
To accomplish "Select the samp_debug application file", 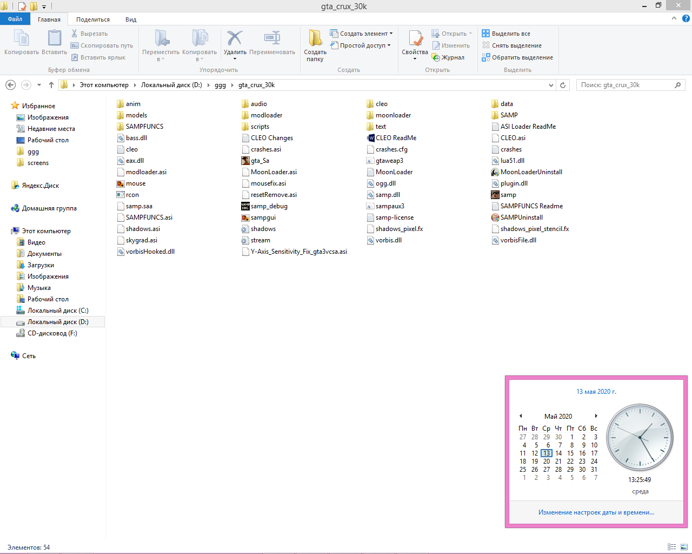I will pyautogui.click(x=269, y=206).
